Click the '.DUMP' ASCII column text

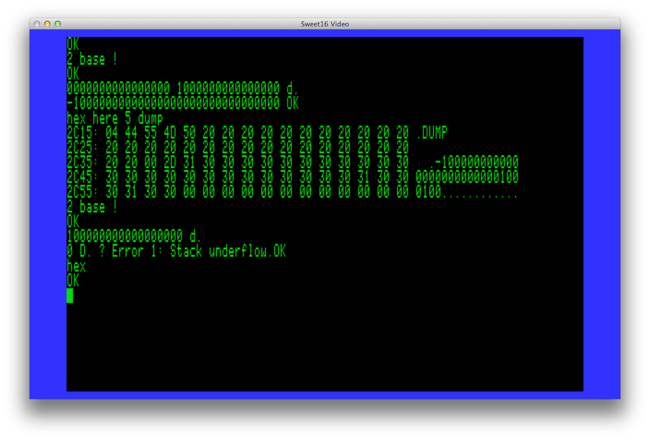click(431, 133)
